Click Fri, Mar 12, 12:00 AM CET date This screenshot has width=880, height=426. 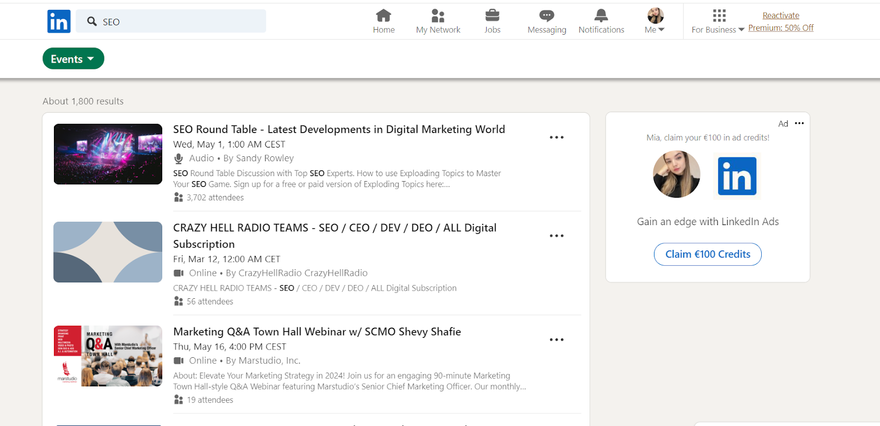point(227,259)
